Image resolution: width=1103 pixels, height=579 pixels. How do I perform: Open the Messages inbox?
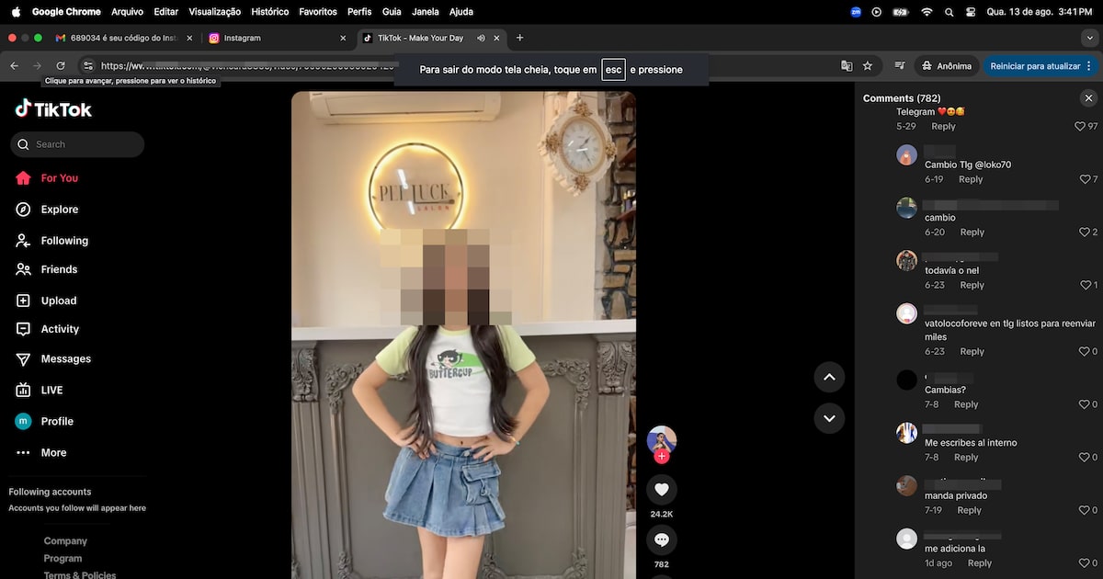65,359
